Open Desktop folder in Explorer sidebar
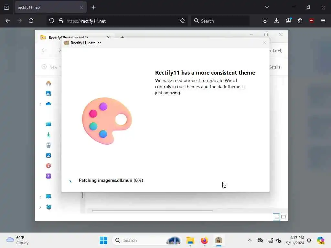Screen dimensions: 331x248 coord(48,124)
